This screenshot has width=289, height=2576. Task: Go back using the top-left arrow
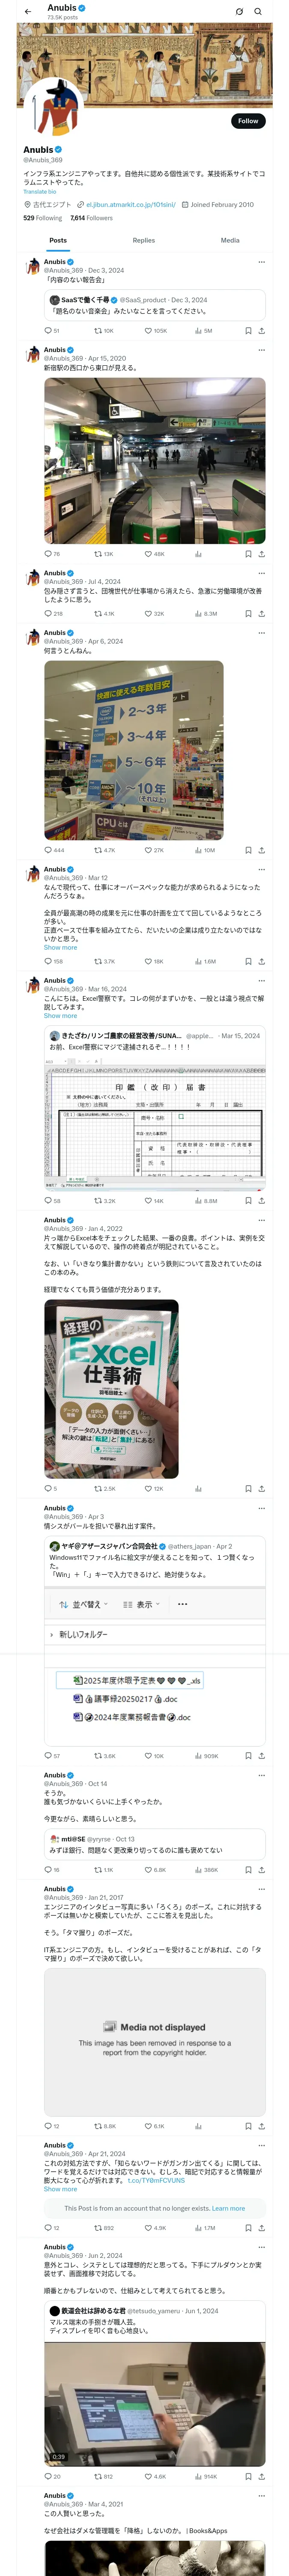(x=28, y=12)
